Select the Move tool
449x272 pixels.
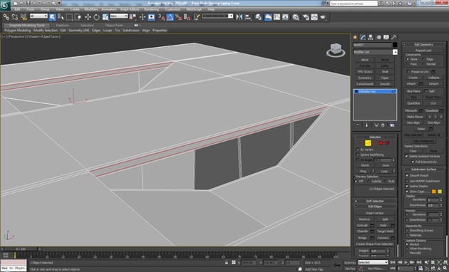coord(88,17)
